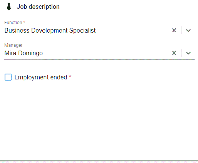Click the red asterisk next to Function
198x163 pixels.
point(24,22)
